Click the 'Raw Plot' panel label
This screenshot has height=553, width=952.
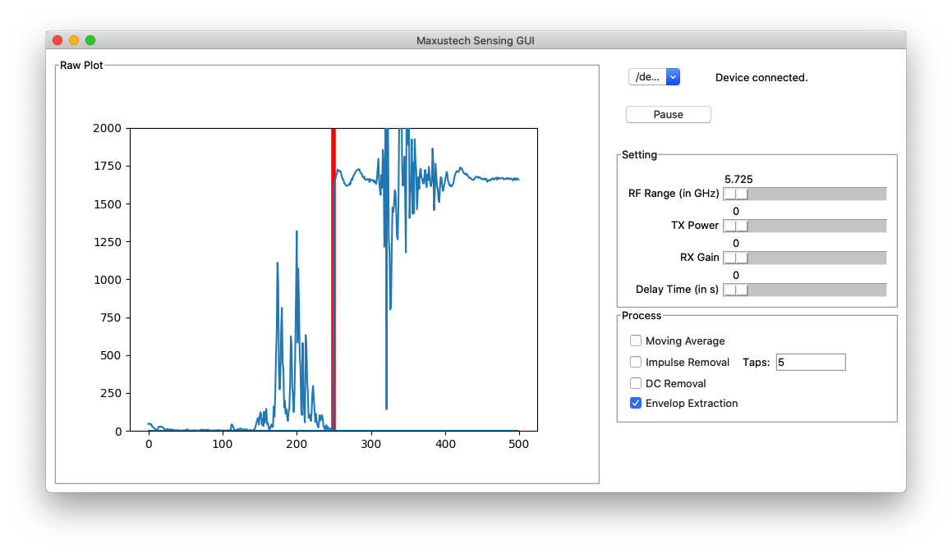(x=81, y=66)
